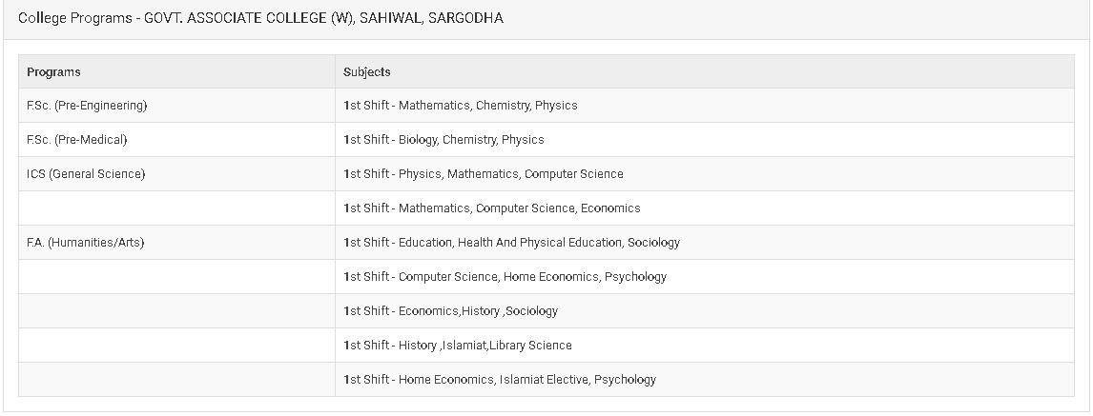Click the empty program cell beside Economics, History

tap(176, 311)
